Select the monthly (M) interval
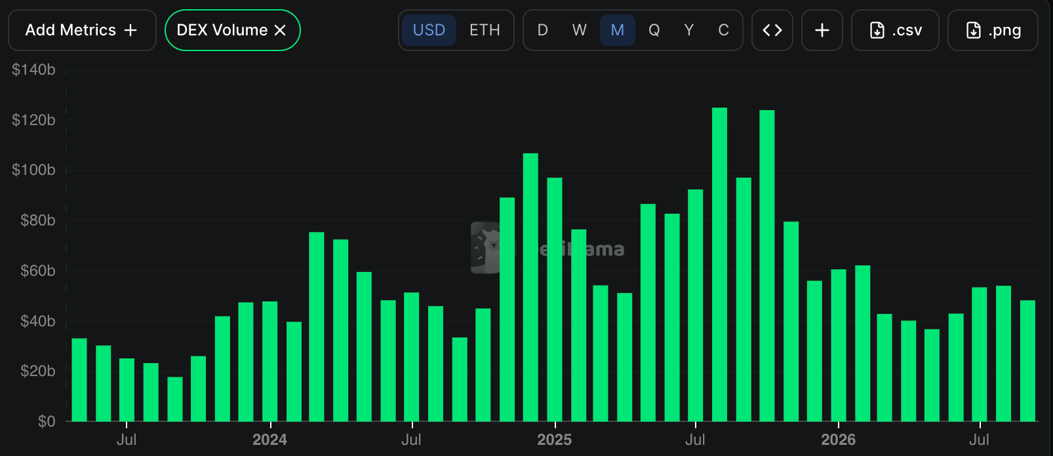The width and height of the screenshot is (1053, 456). tap(618, 30)
